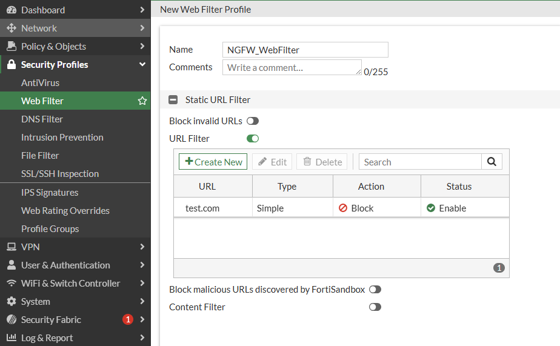Open the DNS Filter menu item

[x=42, y=119]
